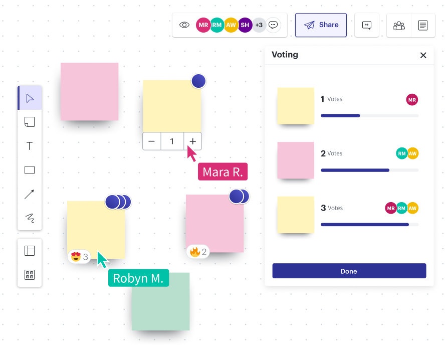Pick the freehand scribble tool
Viewport: 447px width, 346px height.
pyautogui.click(x=29, y=218)
